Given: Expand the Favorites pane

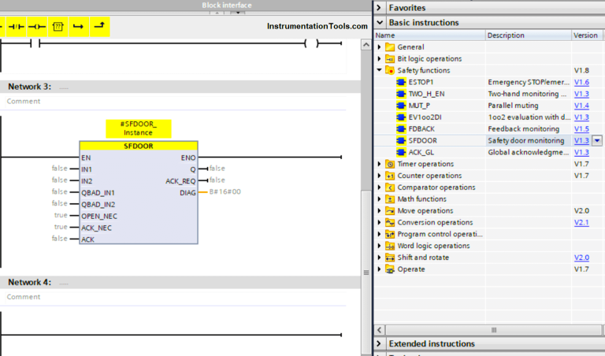Looking at the screenshot, I should click(x=380, y=7).
